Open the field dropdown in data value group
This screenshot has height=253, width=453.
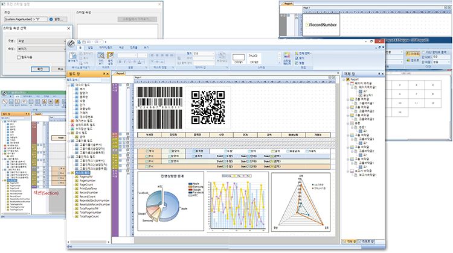point(204,53)
